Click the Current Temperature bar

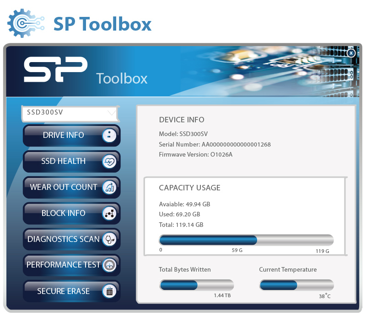[296, 285]
